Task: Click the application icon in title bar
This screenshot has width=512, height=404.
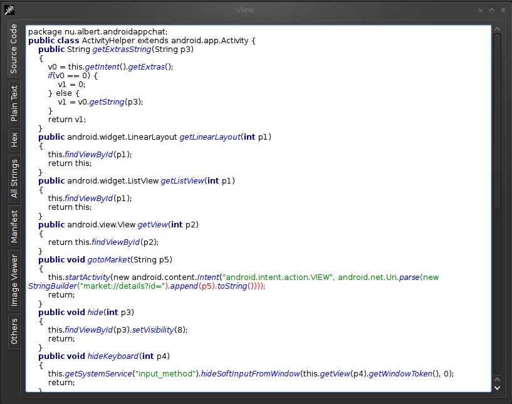Action: [x=9, y=10]
